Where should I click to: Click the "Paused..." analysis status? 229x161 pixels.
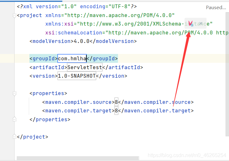pos(216,8)
